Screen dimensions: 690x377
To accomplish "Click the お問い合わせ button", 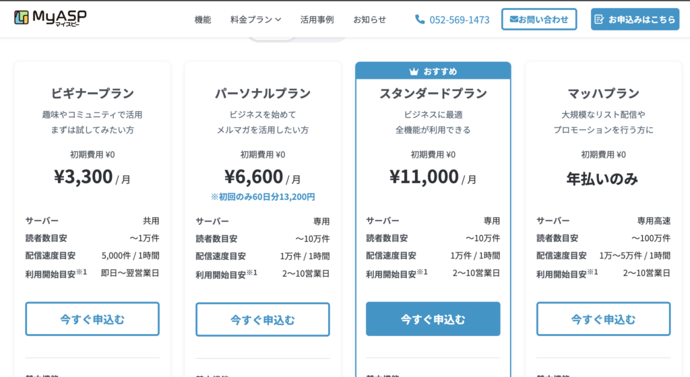I will coord(539,20).
